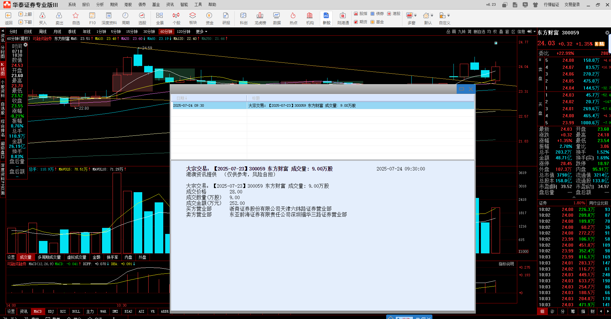
Task: Click the 返回 back toolbar icon
Action: pyautogui.click(x=9, y=18)
